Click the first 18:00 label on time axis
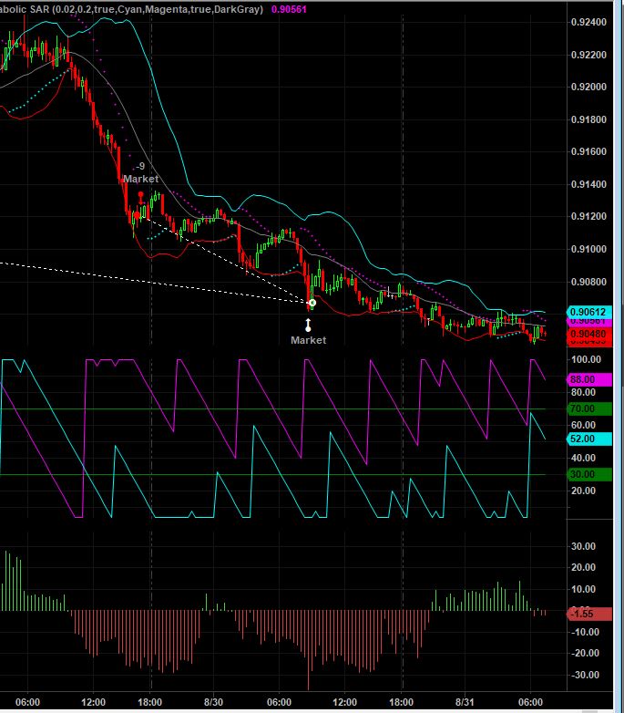 coord(150,702)
